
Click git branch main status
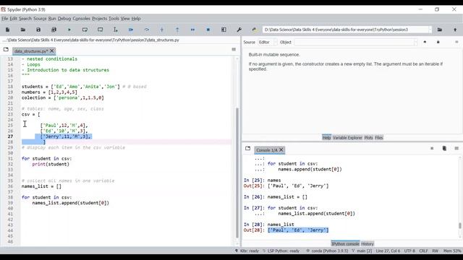362,251
